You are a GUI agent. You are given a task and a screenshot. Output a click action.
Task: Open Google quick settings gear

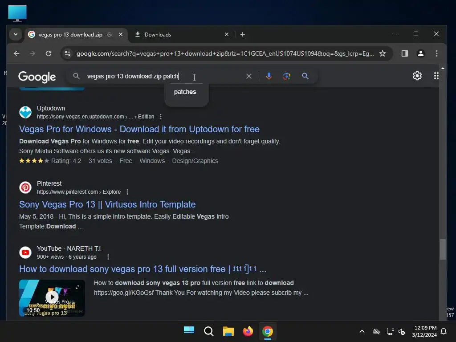tap(417, 76)
